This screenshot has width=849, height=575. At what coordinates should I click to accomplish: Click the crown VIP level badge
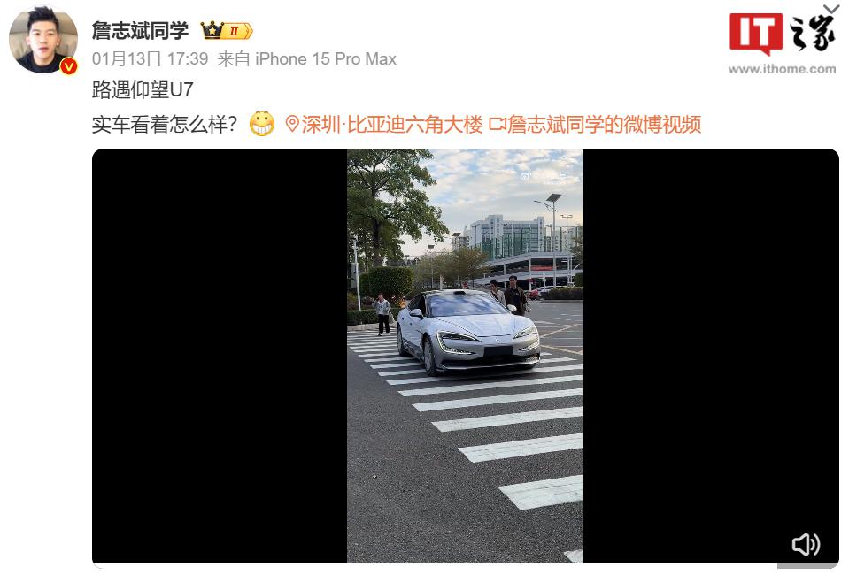[x=227, y=31]
